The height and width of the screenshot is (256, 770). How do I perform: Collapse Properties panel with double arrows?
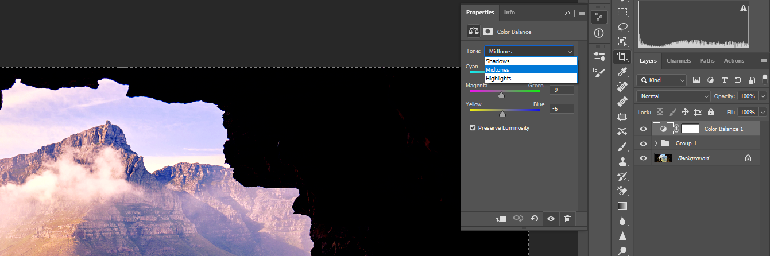tap(568, 13)
